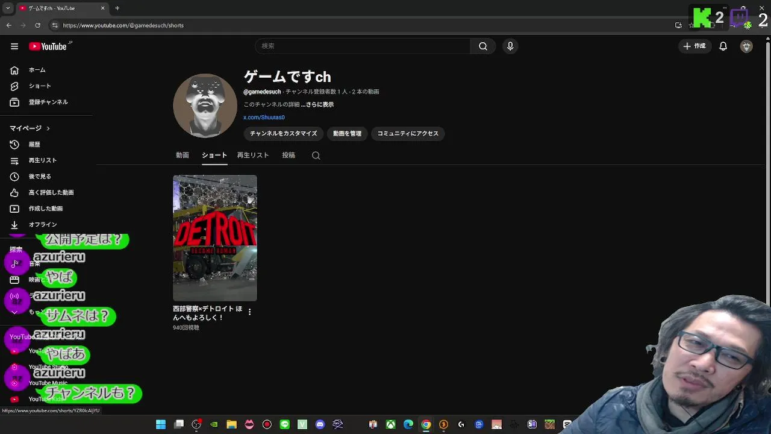
Task: Open Discord from the taskbar
Action: [320, 425]
